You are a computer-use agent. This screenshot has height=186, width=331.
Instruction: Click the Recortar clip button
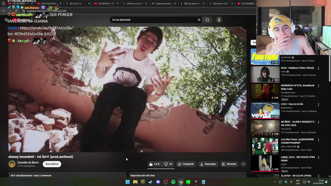pyautogui.click(x=229, y=164)
